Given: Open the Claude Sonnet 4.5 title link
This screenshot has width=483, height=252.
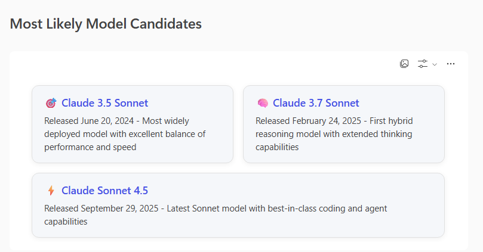Looking at the screenshot, I should tap(104, 191).
